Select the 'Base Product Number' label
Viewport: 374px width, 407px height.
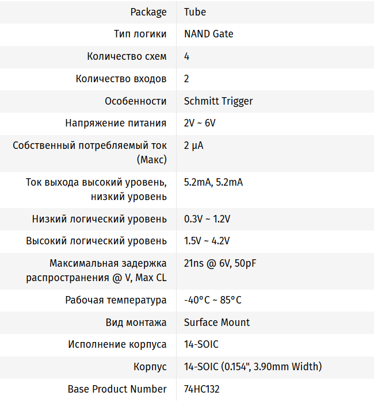pos(117,389)
